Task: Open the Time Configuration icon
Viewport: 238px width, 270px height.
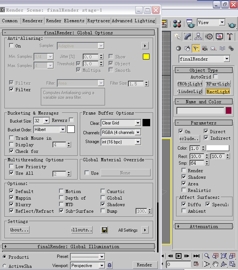Action: point(196,264)
